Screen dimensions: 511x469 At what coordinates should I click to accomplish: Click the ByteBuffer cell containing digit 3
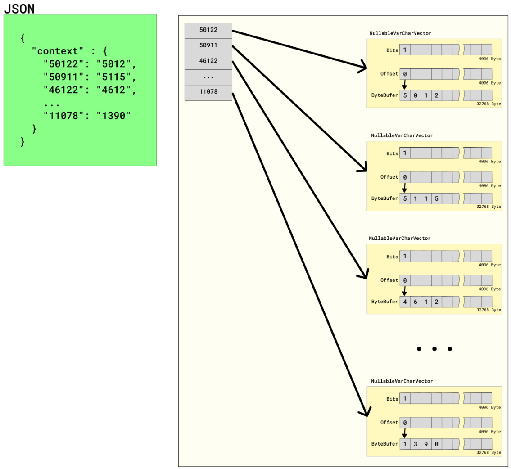[x=415, y=444]
